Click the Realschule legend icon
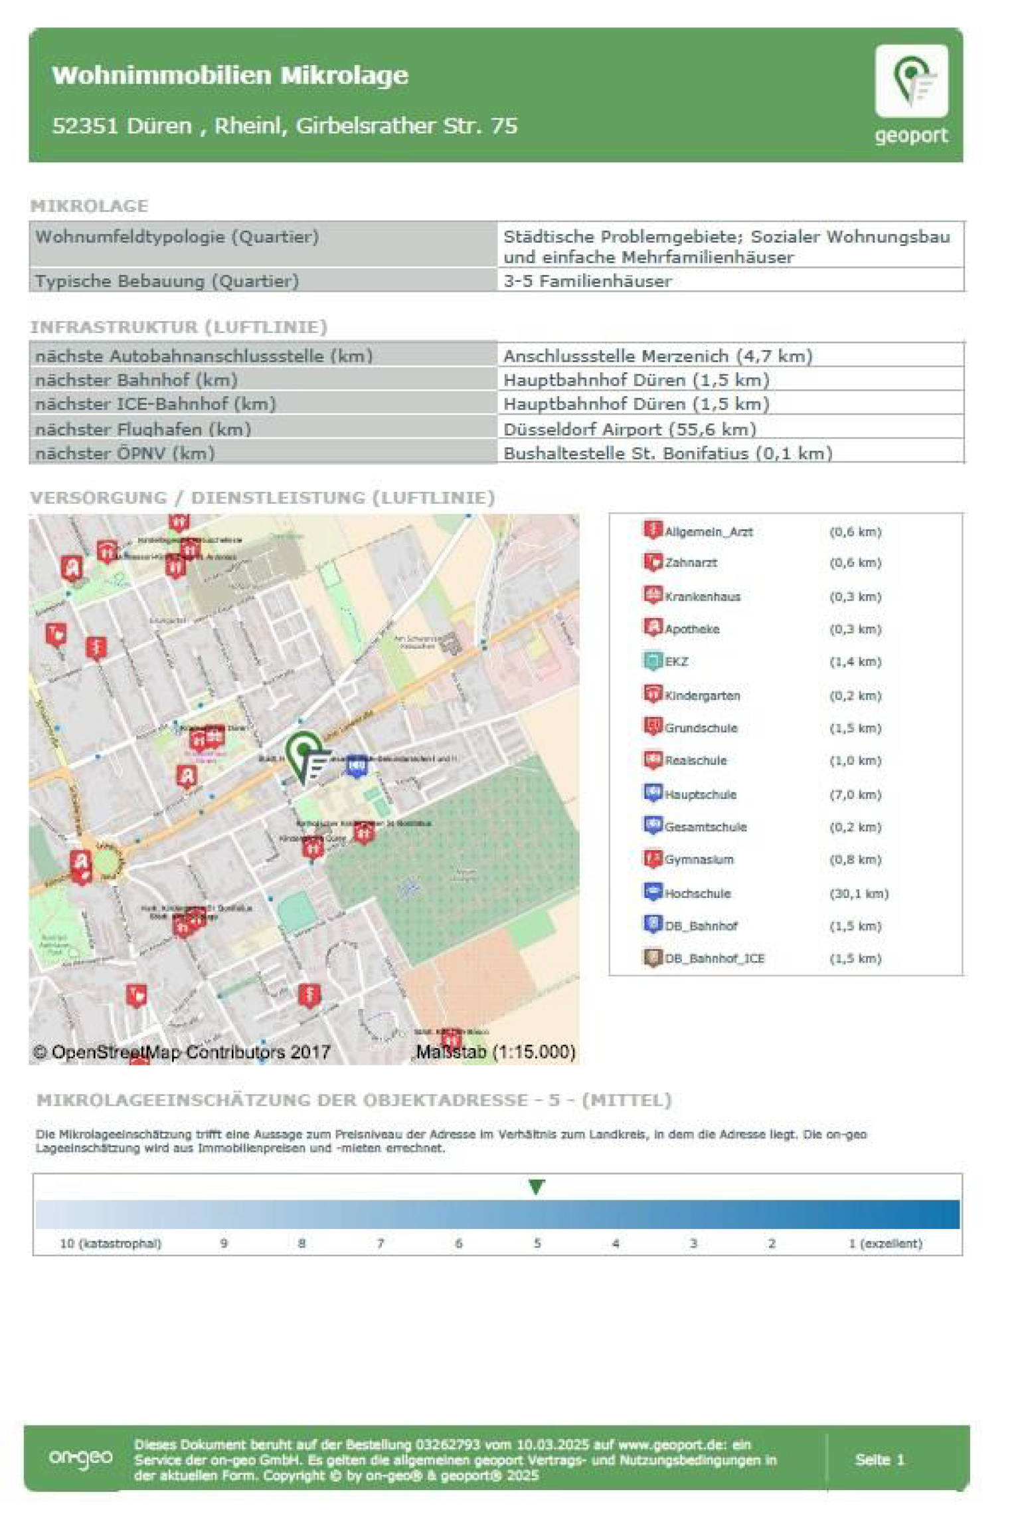Image resolution: width=1018 pixels, height=1526 pixels. (x=653, y=759)
